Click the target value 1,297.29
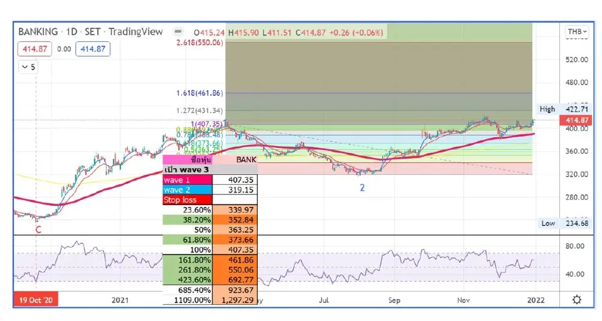The height and width of the screenshot is (321, 602). tap(235, 300)
